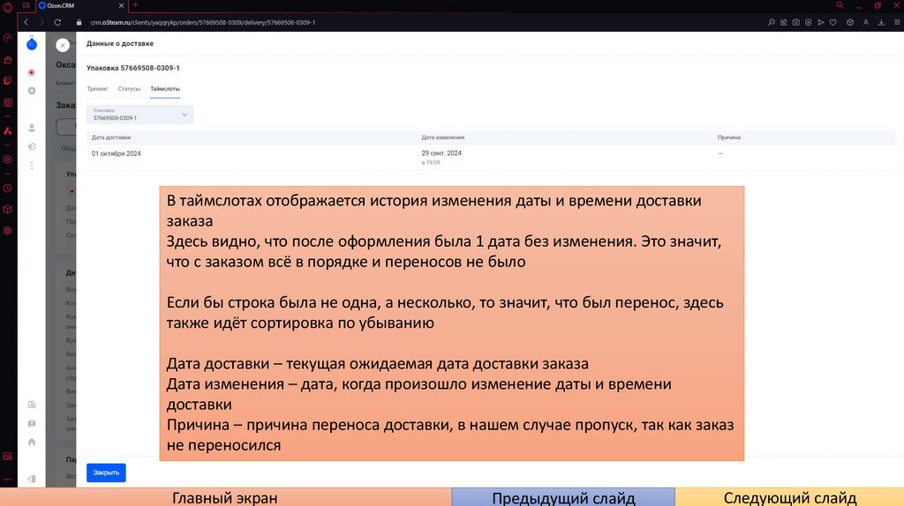Open Twitch in the Opera sidebar
The image size is (904, 506).
(x=7, y=80)
